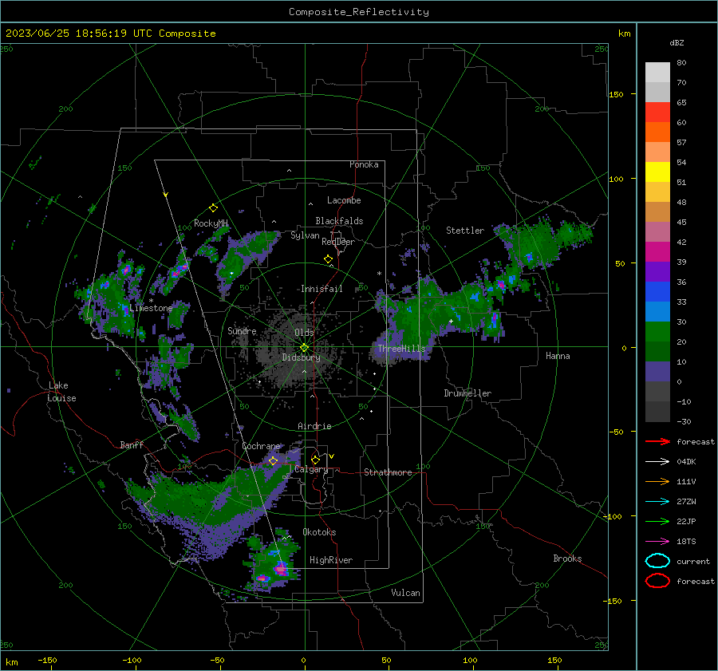The image size is (718, 671).
Task: Click the green 22JP arrow in legend
Action: (657, 521)
